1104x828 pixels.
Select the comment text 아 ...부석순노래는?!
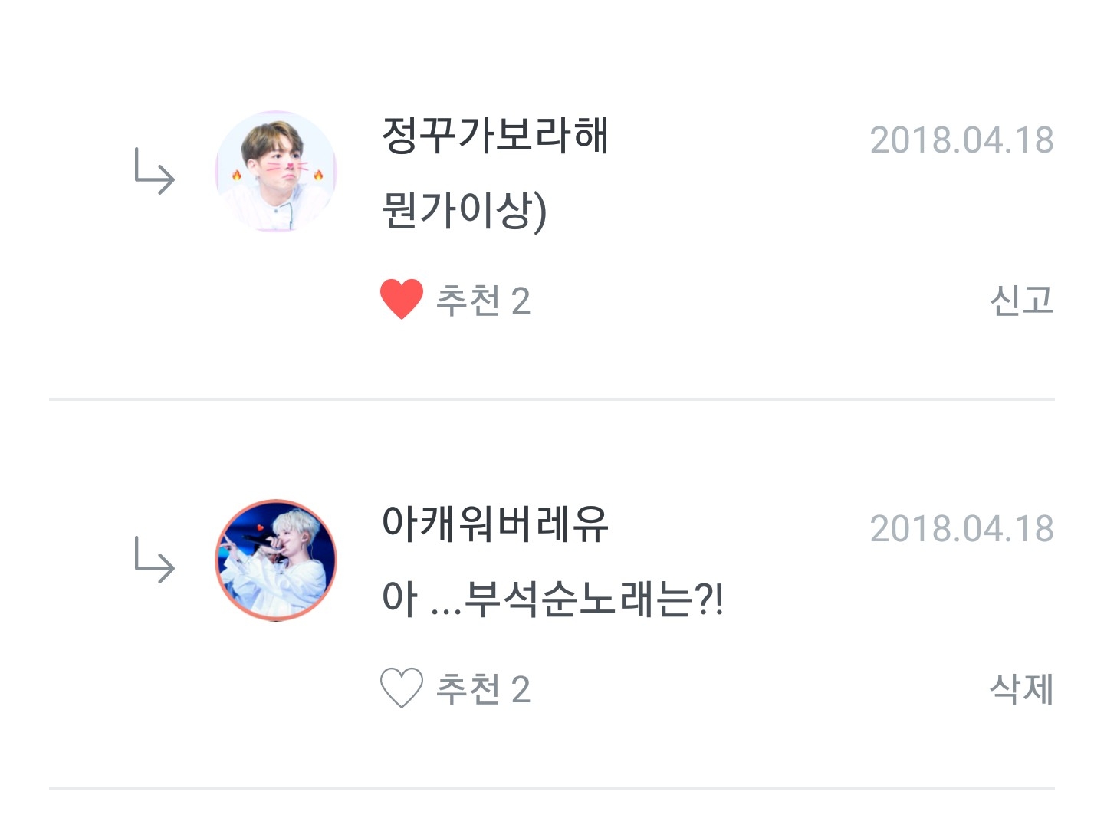pos(552,599)
